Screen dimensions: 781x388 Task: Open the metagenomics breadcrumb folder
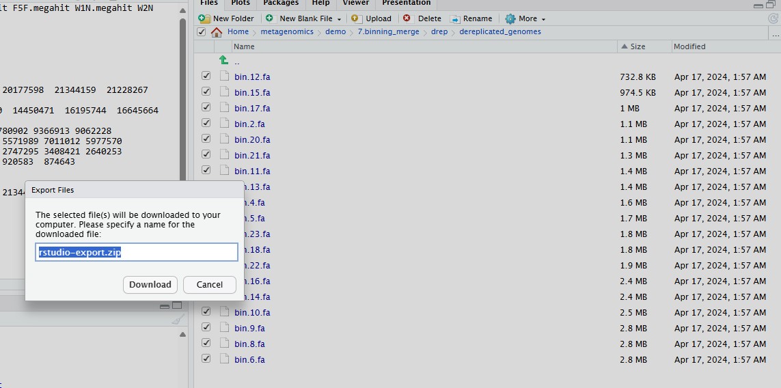(287, 32)
